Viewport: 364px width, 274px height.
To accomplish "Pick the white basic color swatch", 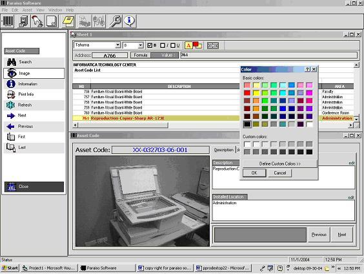I will pos(309,124).
